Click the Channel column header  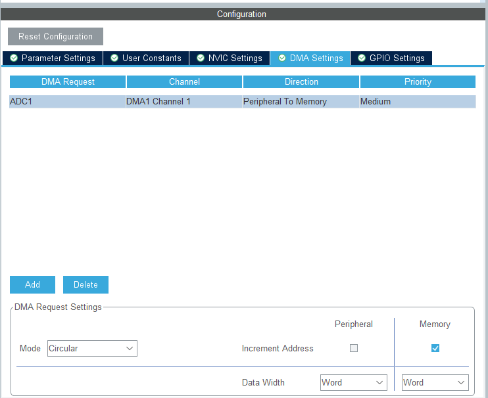[x=184, y=81]
